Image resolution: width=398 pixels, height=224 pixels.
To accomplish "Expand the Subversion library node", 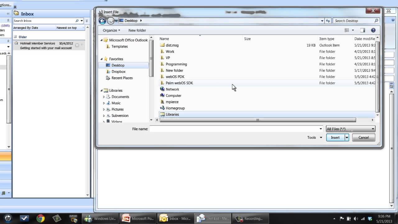I will pos(104,116).
